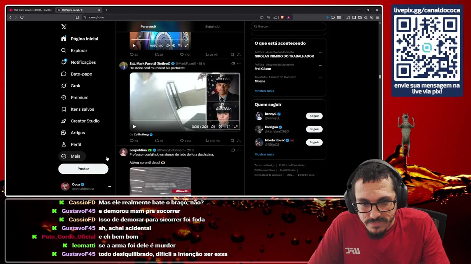
Task: Click Mostrar mais under trending topics
Action: [264, 91]
